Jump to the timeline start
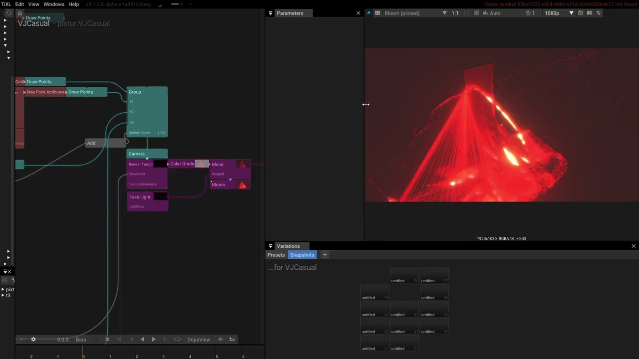 (x=119, y=340)
